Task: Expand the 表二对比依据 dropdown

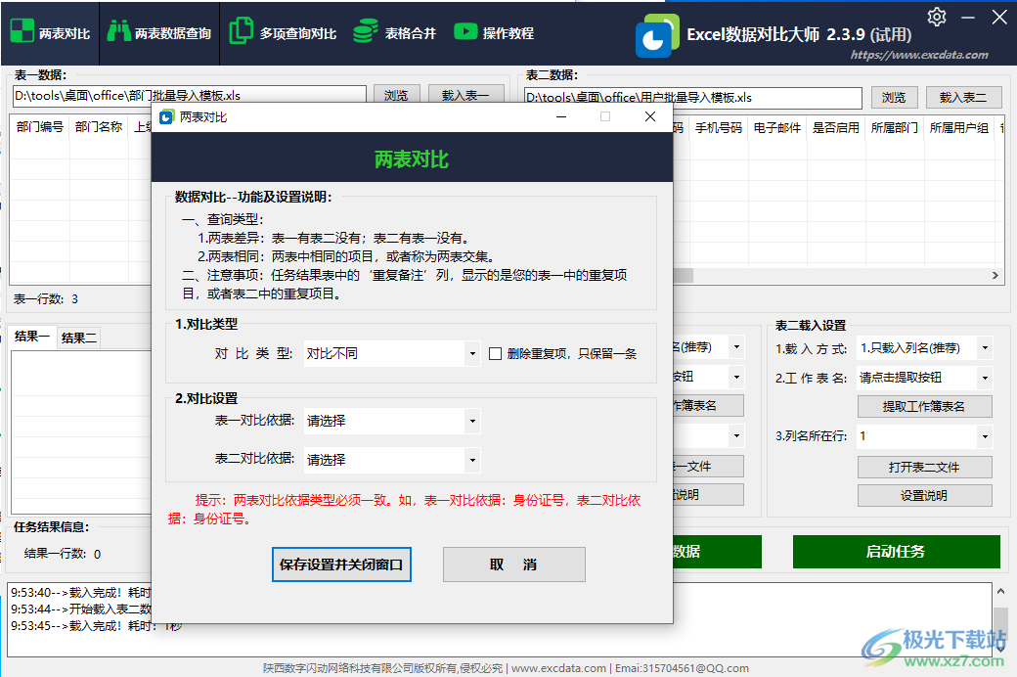Action: (x=473, y=460)
